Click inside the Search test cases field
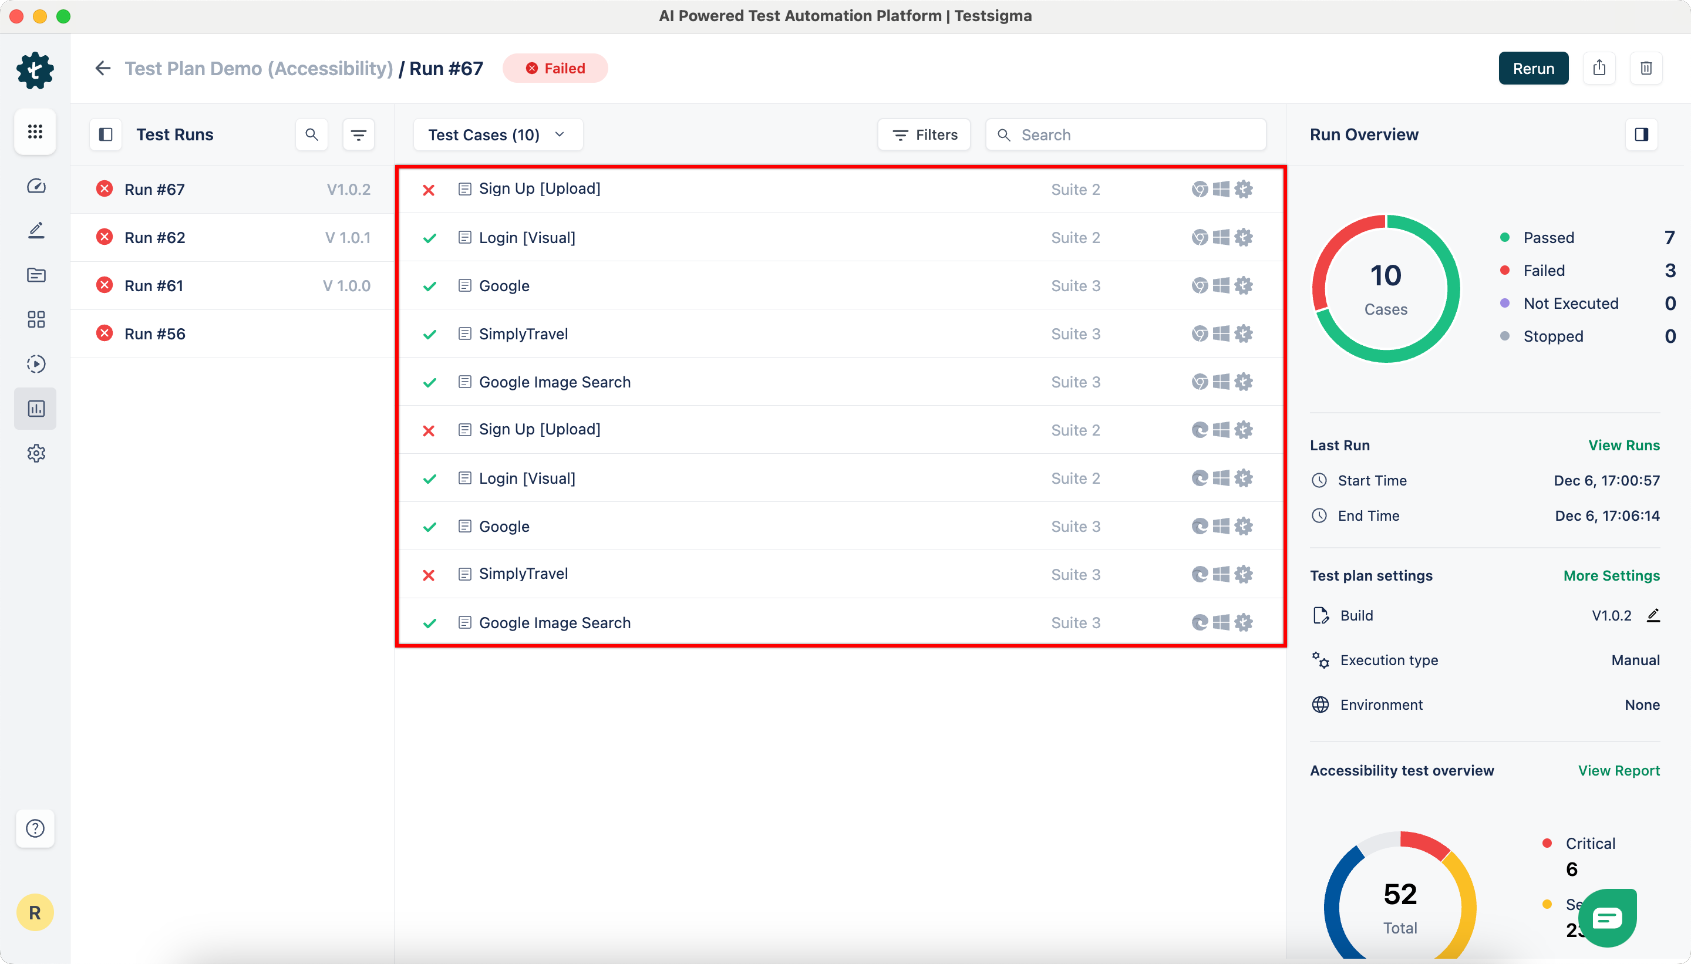 coord(1126,134)
